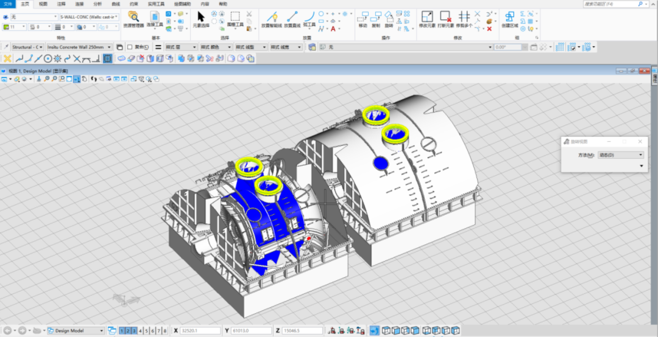Click the scissors cut icon in selection group

(x=249, y=14)
